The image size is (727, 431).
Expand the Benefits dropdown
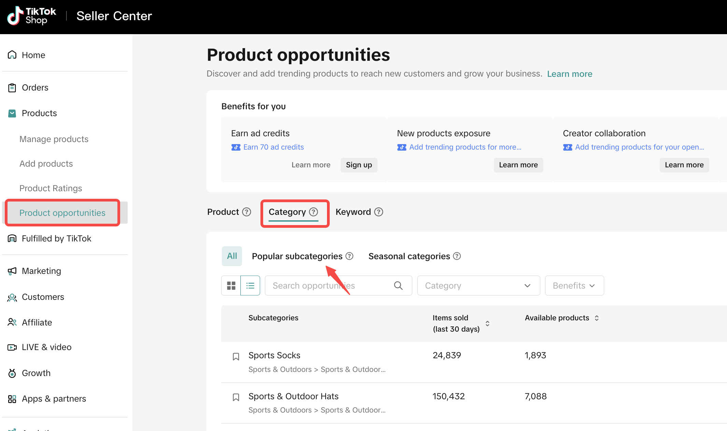574,286
